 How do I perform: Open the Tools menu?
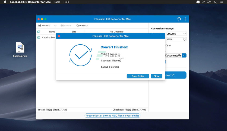point(57,2)
